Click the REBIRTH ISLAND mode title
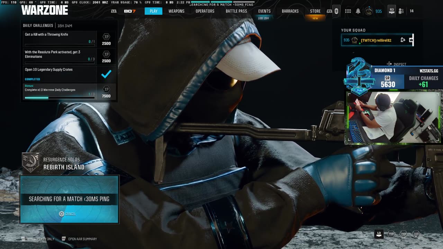Viewport: 443px width, 249px height. click(64, 167)
